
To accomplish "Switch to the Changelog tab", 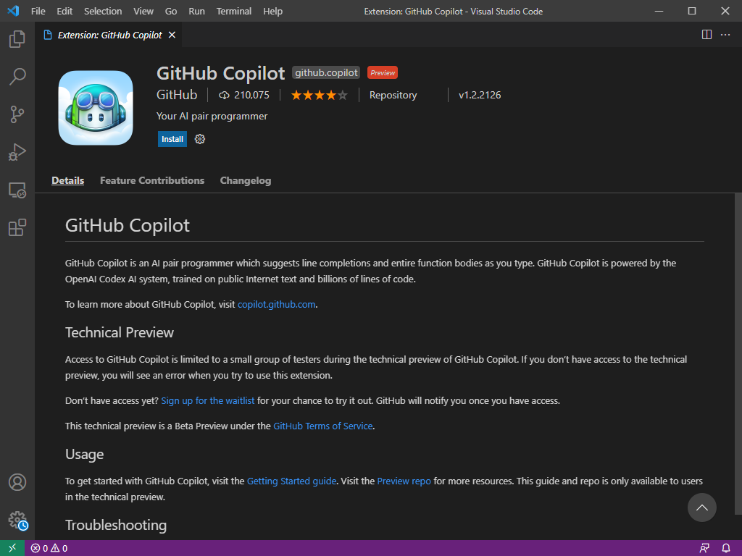I will pyautogui.click(x=245, y=180).
